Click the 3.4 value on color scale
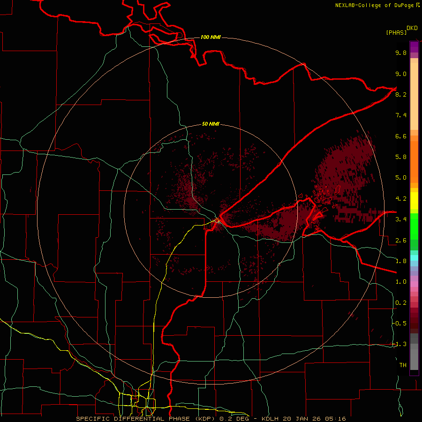Image resolution: width=422 pixels, height=422 pixels. 401,219
